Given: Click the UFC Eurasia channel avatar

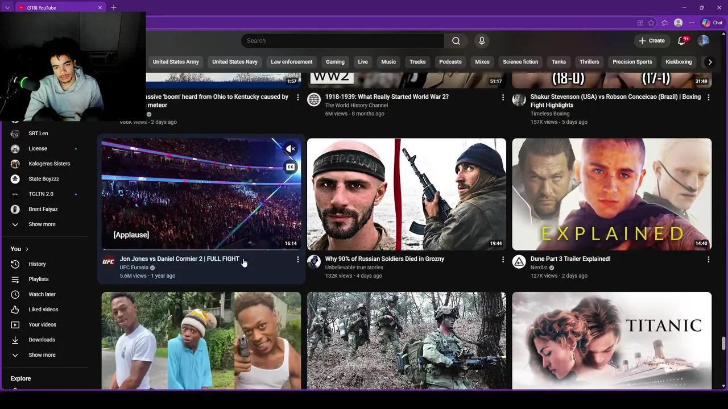Looking at the screenshot, I should coord(108,261).
